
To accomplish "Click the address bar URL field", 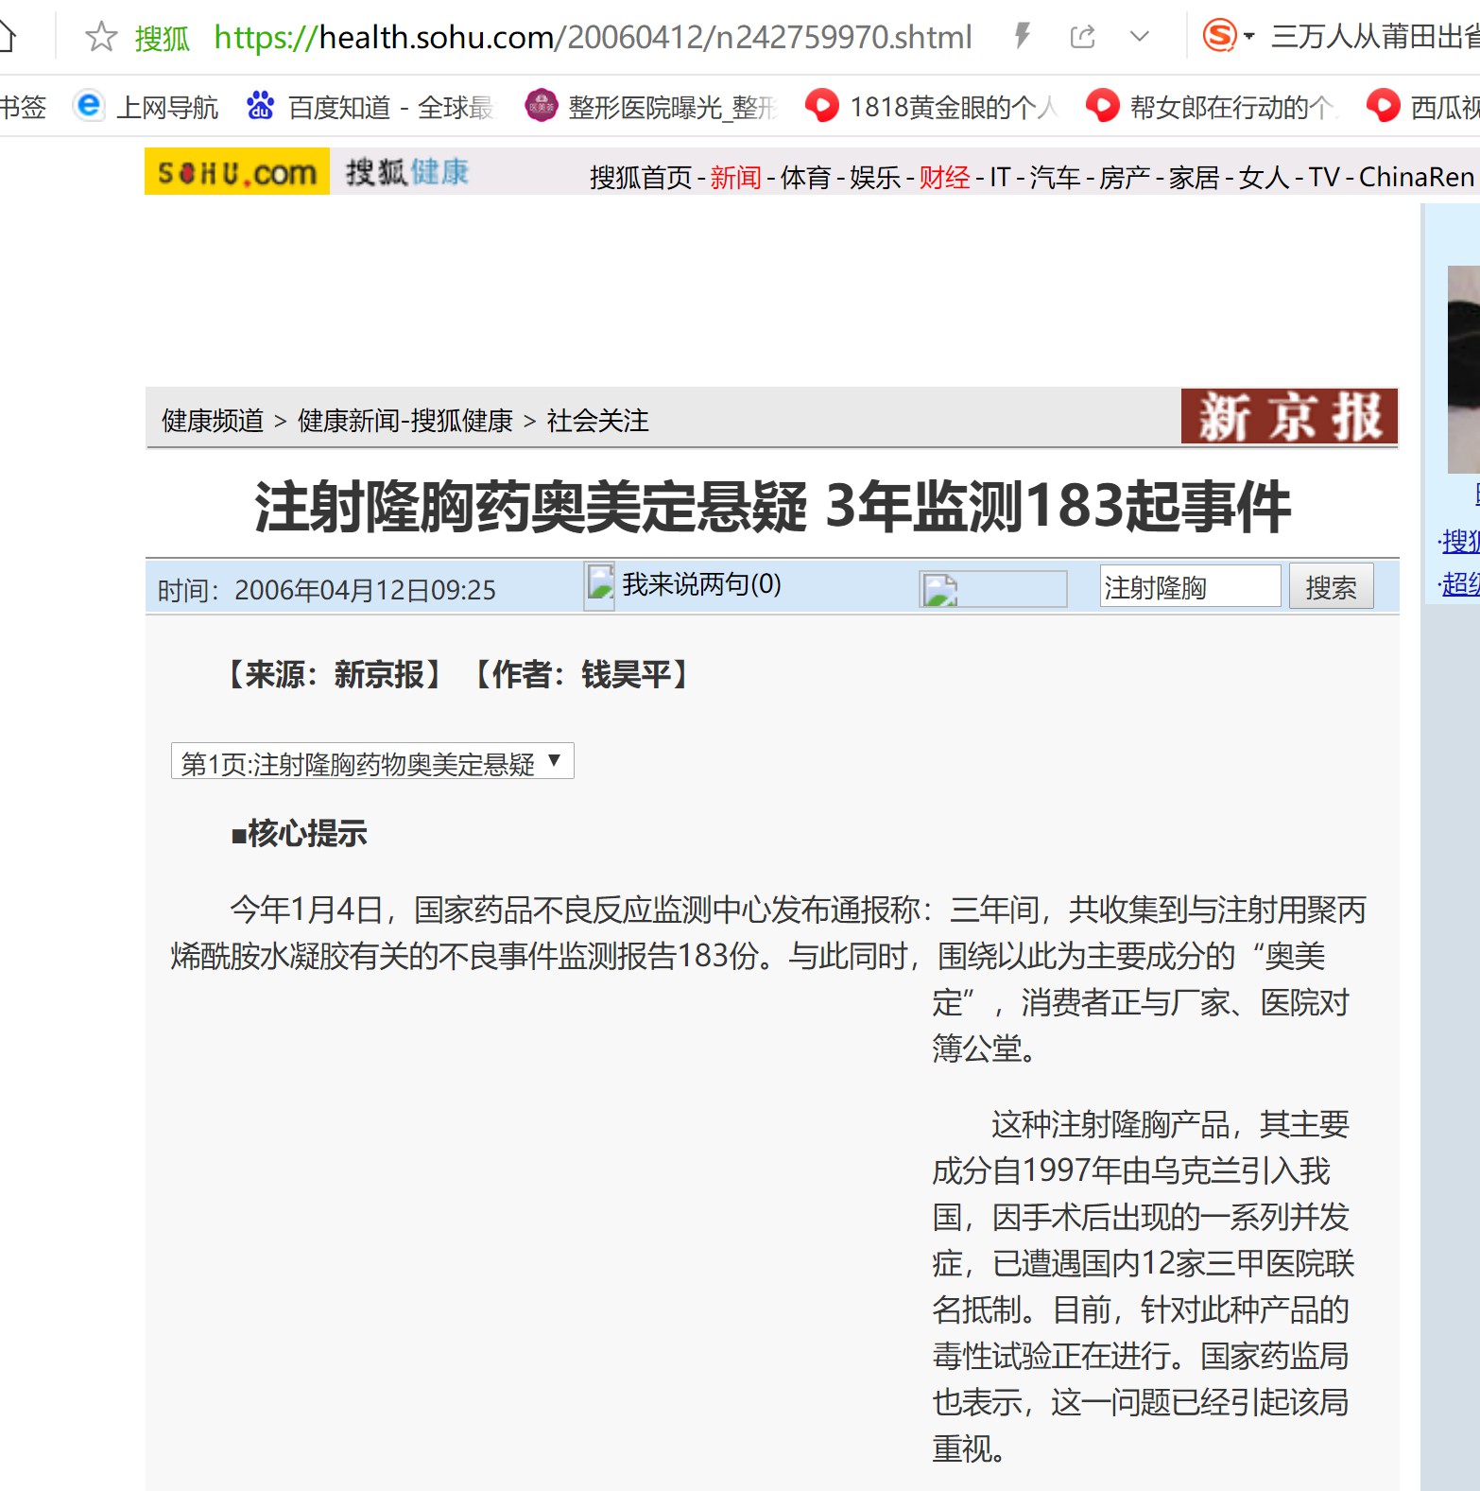I will coord(593,37).
